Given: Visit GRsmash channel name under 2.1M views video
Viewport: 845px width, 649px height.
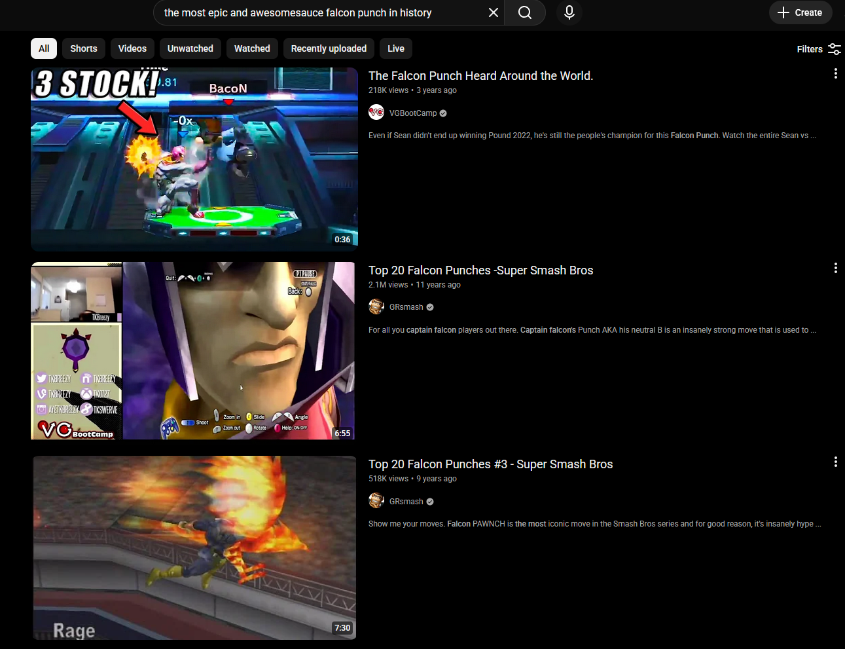Looking at the screenshot, I should click(x=406, y=307).
